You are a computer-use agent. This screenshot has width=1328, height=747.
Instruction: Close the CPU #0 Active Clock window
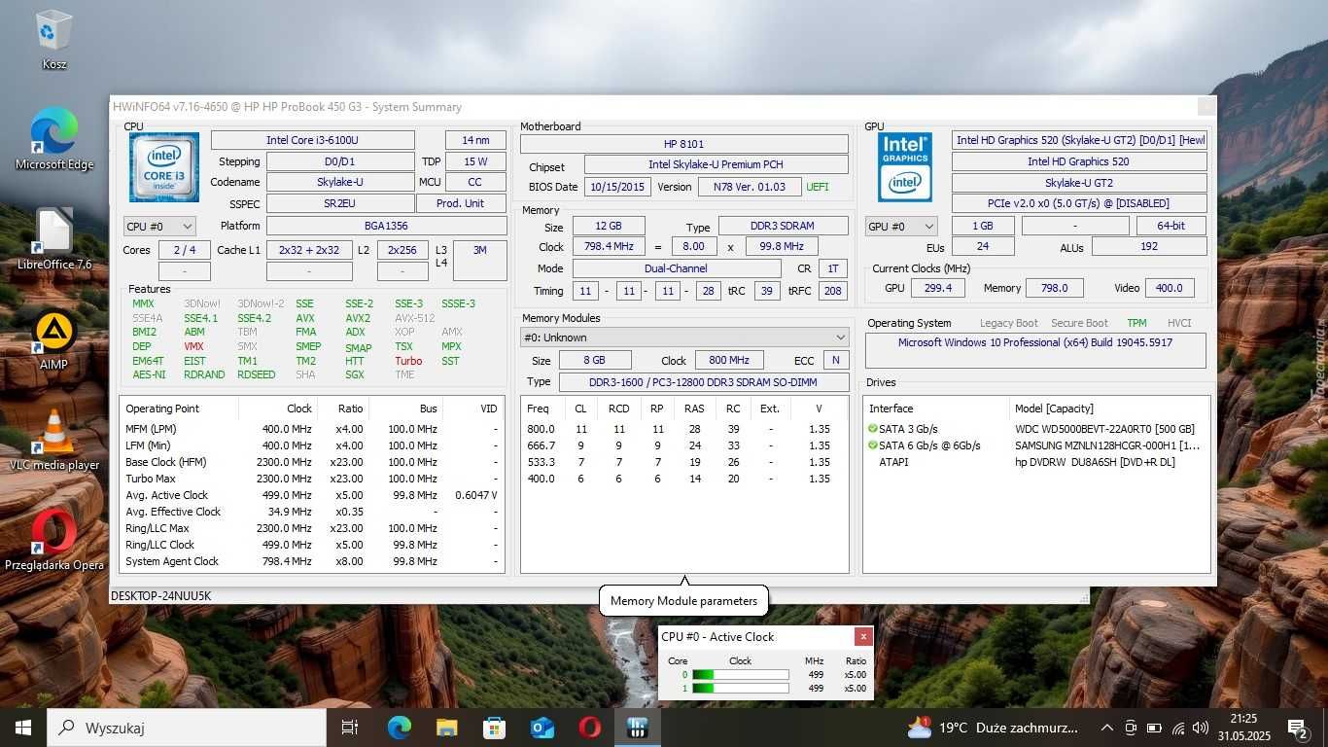863,637
